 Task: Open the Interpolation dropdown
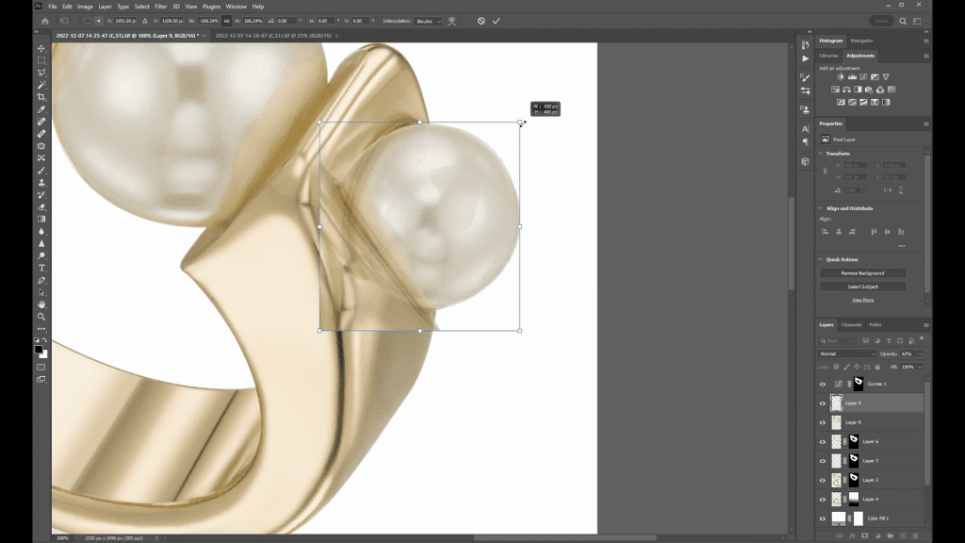429,21
